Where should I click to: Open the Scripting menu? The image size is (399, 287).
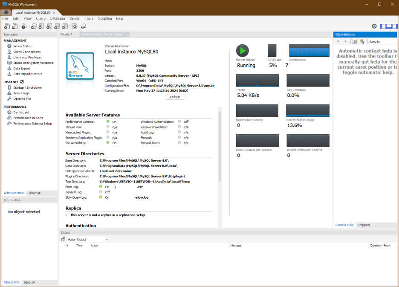click(x=105, y=19)
